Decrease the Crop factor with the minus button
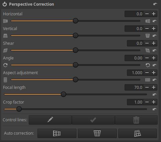Image resolution: width=161 pixels, height=142 pixels. click(x=147, y=102)
